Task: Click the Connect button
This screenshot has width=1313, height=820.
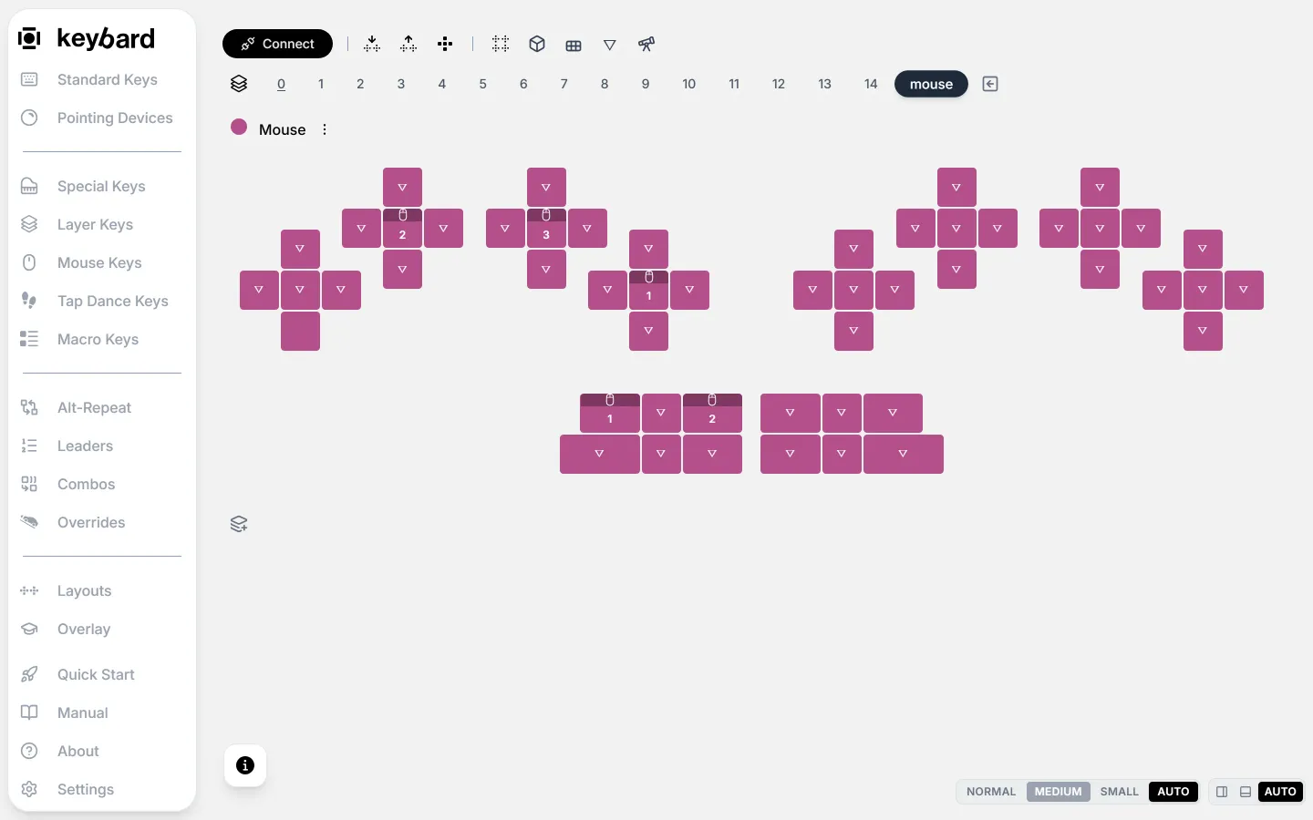Action: pyautogui.click(x=277, y=44)
